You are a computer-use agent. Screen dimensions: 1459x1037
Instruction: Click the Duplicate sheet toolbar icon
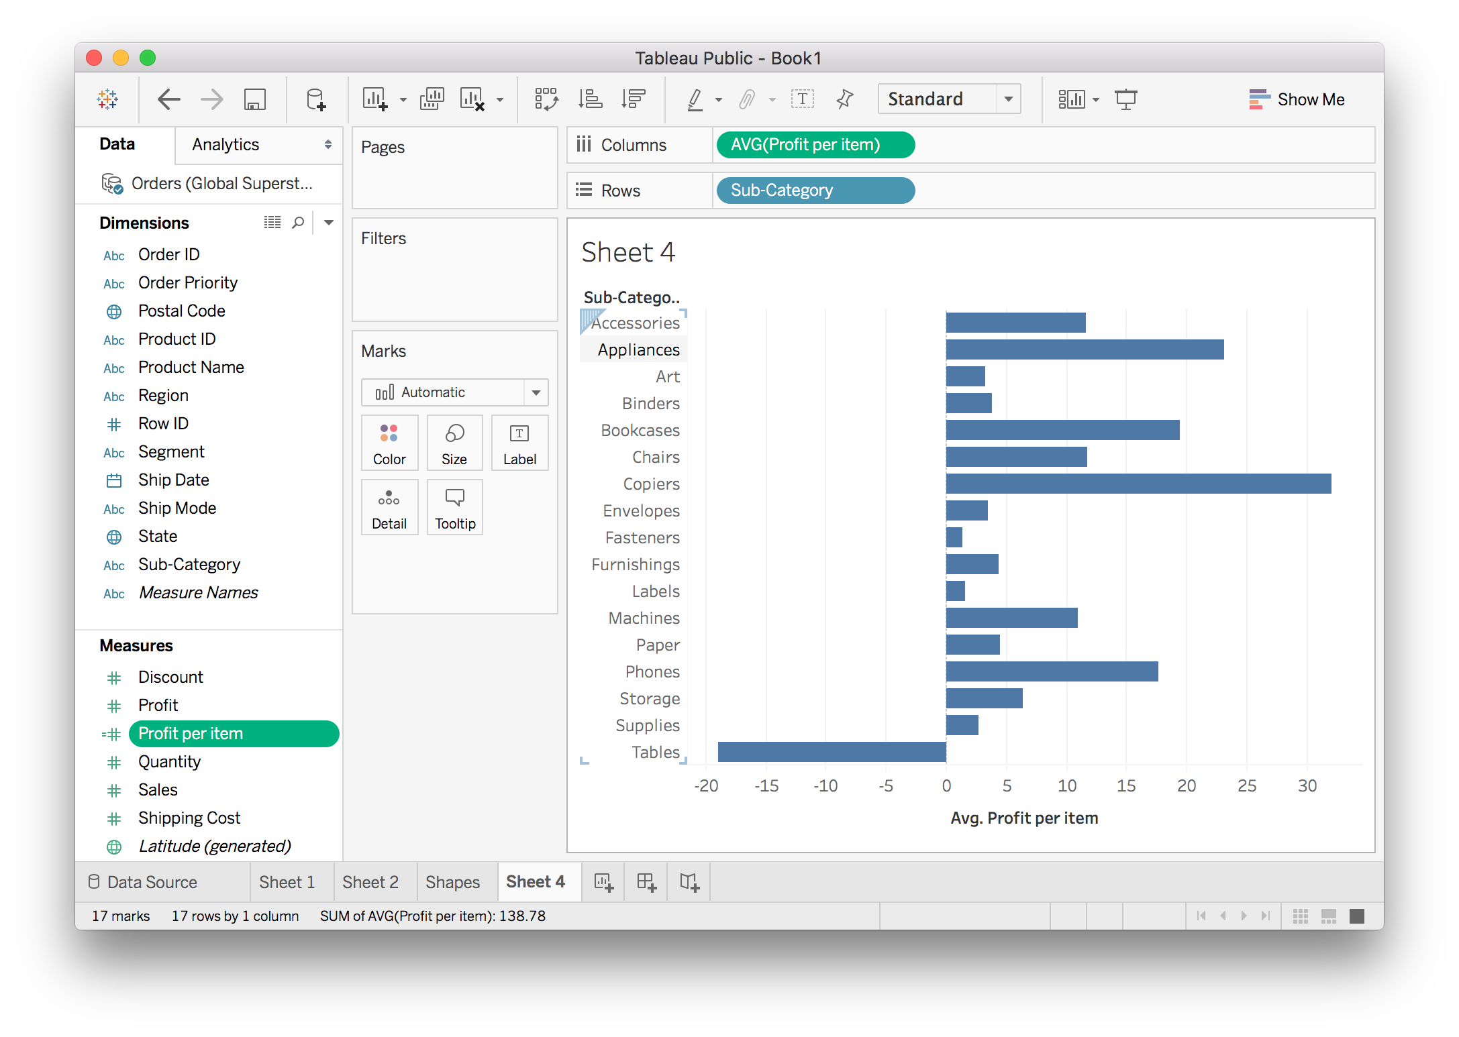[432, 99]
